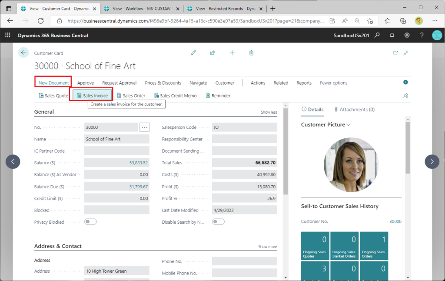Click Show less in General section
Screen dimensions: 445x281
pos(269,112)
